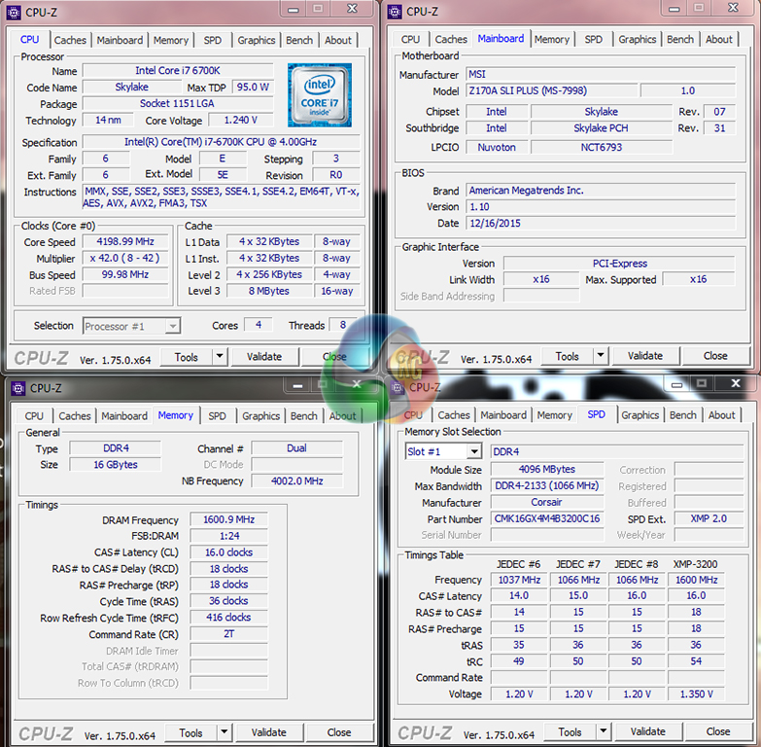
Task: Click the XMP-3200 voltage value 1.350 V
Action: (696, 694)
